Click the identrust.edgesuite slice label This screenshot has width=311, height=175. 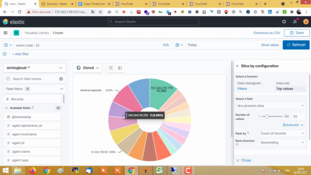coord(96,90)
